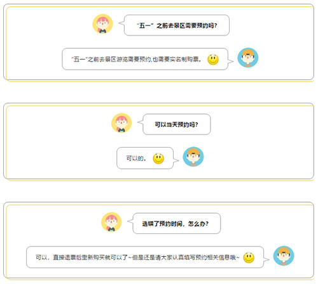The height and width of the screenshot is (284, 318).
Task: Select the question bubble "五一之前去景区需要预约吗?"
Action: coord(177,25)
